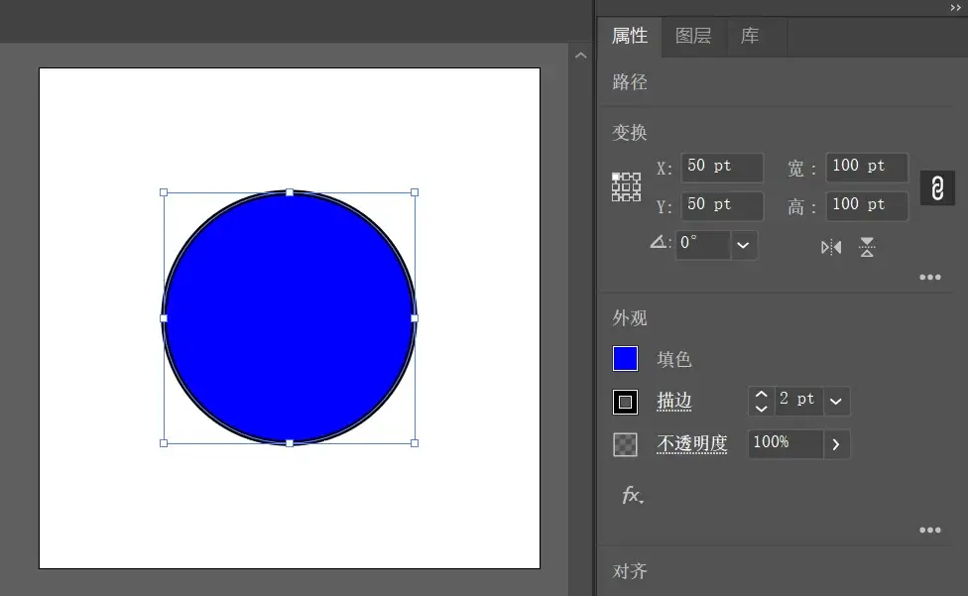Open more options in 外观 section

point(929,530)
